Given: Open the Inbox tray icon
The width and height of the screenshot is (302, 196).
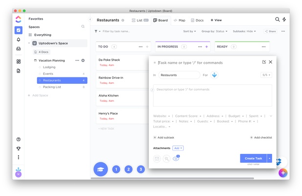Looking at the screenshot, I should 19,49.
